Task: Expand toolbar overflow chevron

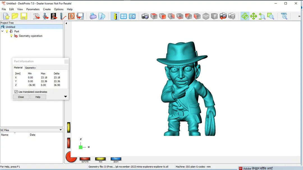Action: tap(299, 16)
